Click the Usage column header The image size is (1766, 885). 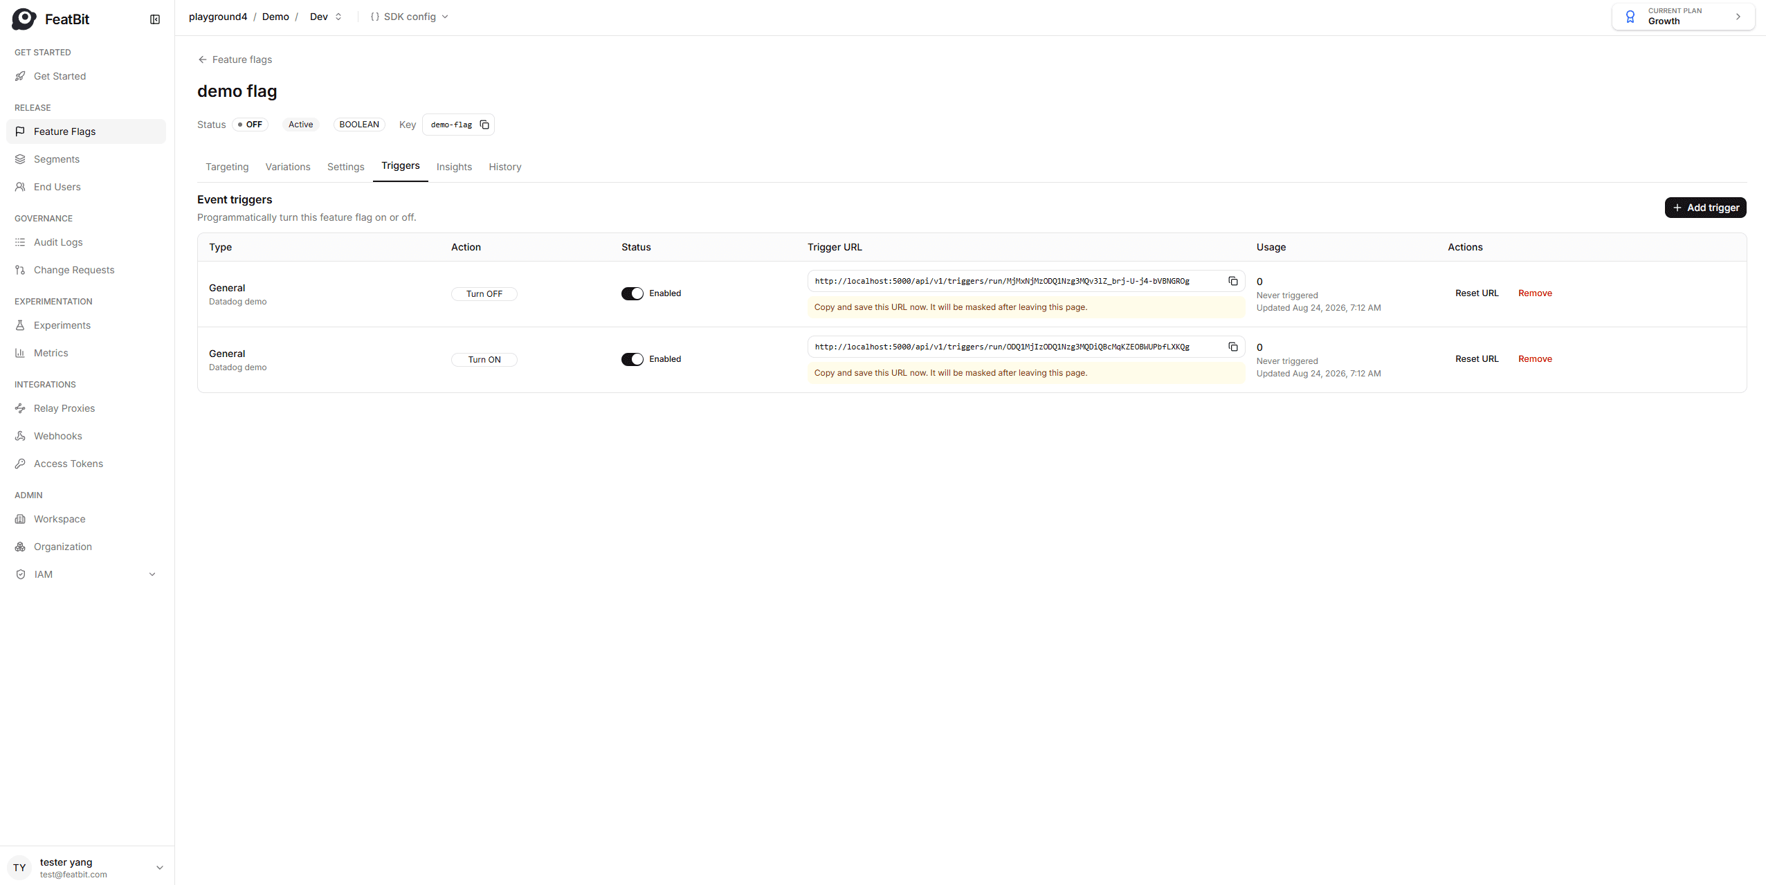pos(1271,247)
